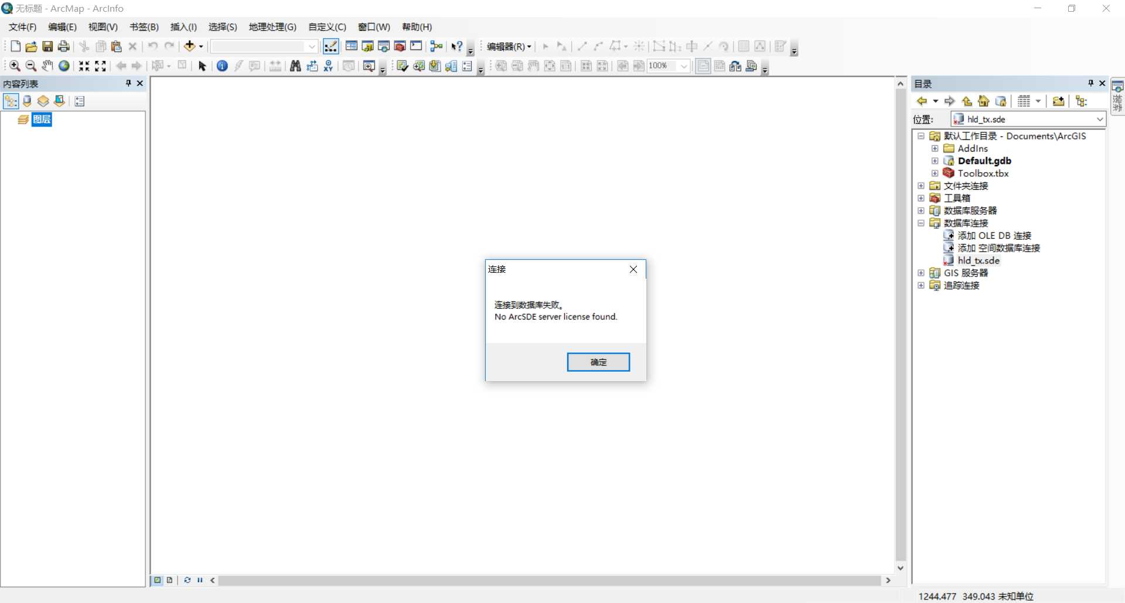
Task: Select the Zoom In tool
Action: [15, 66]
